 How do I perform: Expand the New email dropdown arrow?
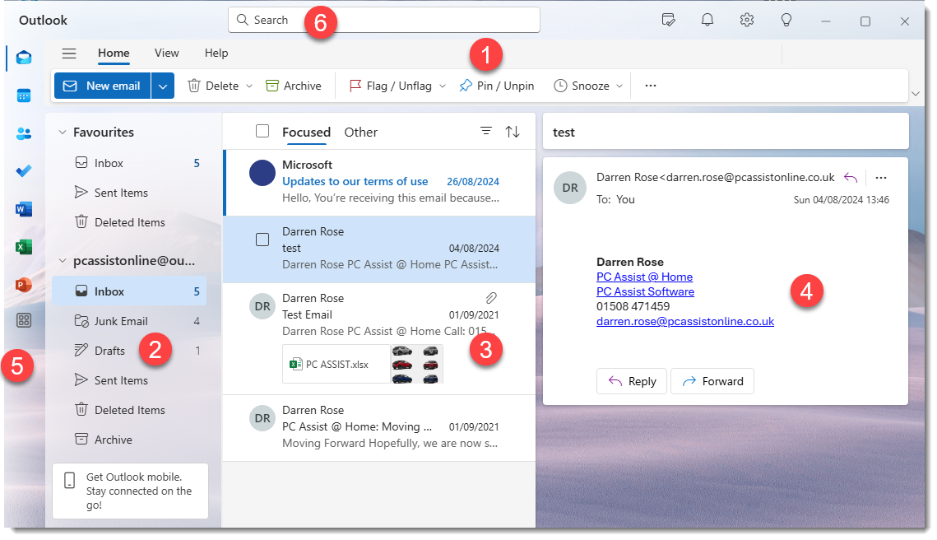pyautogui.click(x=162, y=85)
